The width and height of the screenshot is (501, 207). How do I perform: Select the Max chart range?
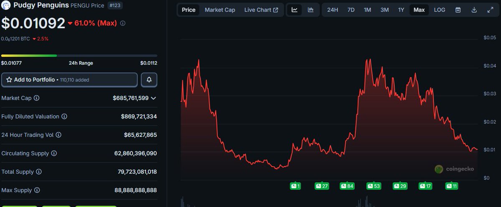coord(419,10)
